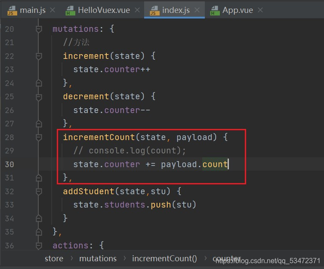Click the 'mutations' property name

tap(76, 29)
